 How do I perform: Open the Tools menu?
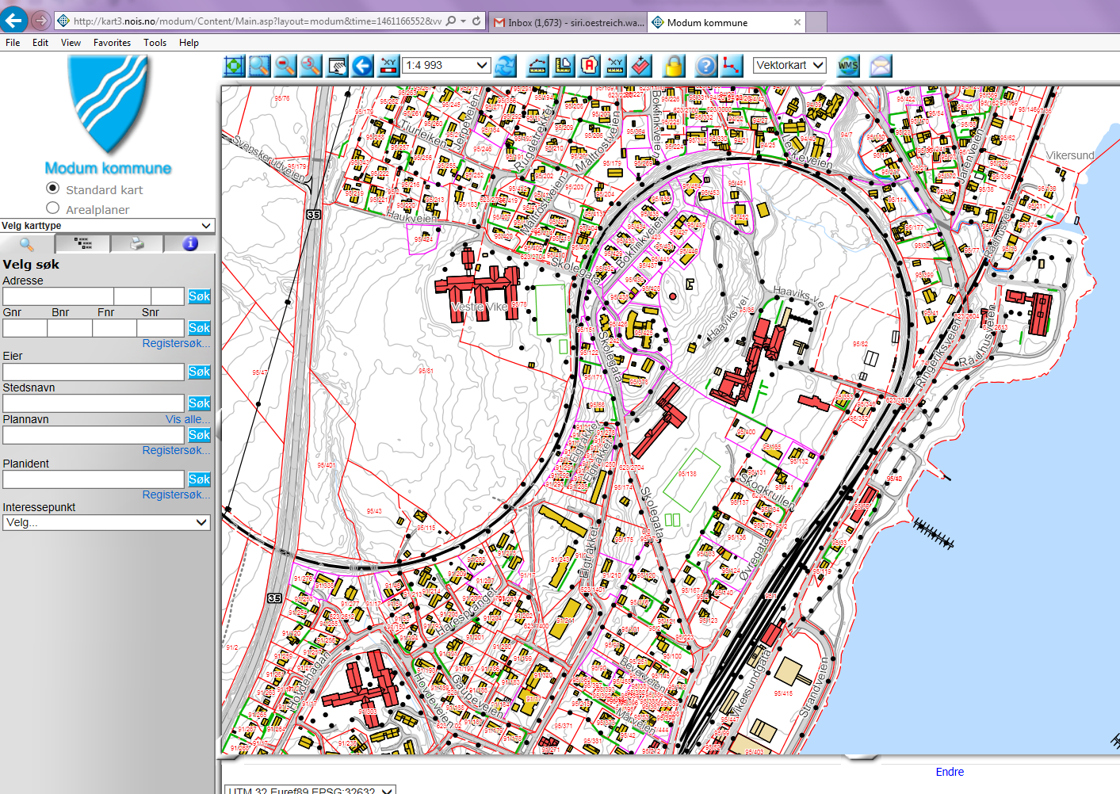[155, 43]
